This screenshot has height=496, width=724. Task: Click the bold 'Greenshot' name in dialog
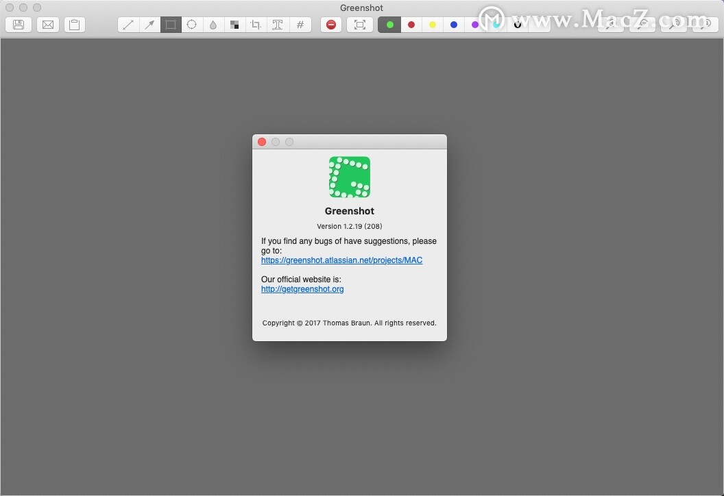click(x=350, y=211)
